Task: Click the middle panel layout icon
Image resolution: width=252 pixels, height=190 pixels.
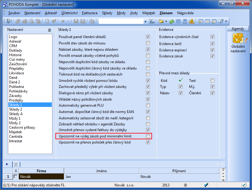Action: (207, 21)
